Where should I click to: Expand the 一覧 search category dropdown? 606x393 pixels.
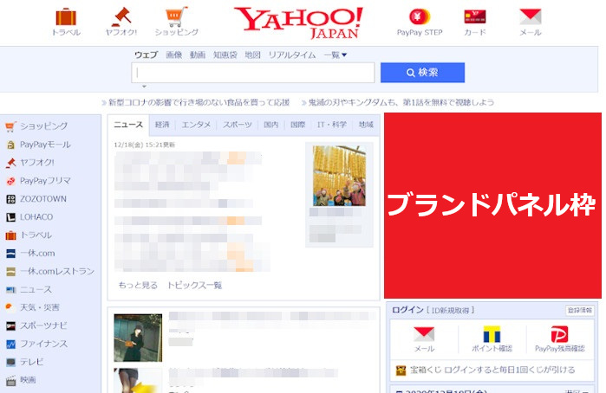click(335, 55)
